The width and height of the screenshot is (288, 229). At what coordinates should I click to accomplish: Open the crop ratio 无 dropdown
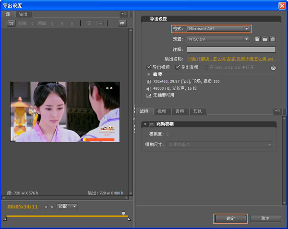(94, 24)
